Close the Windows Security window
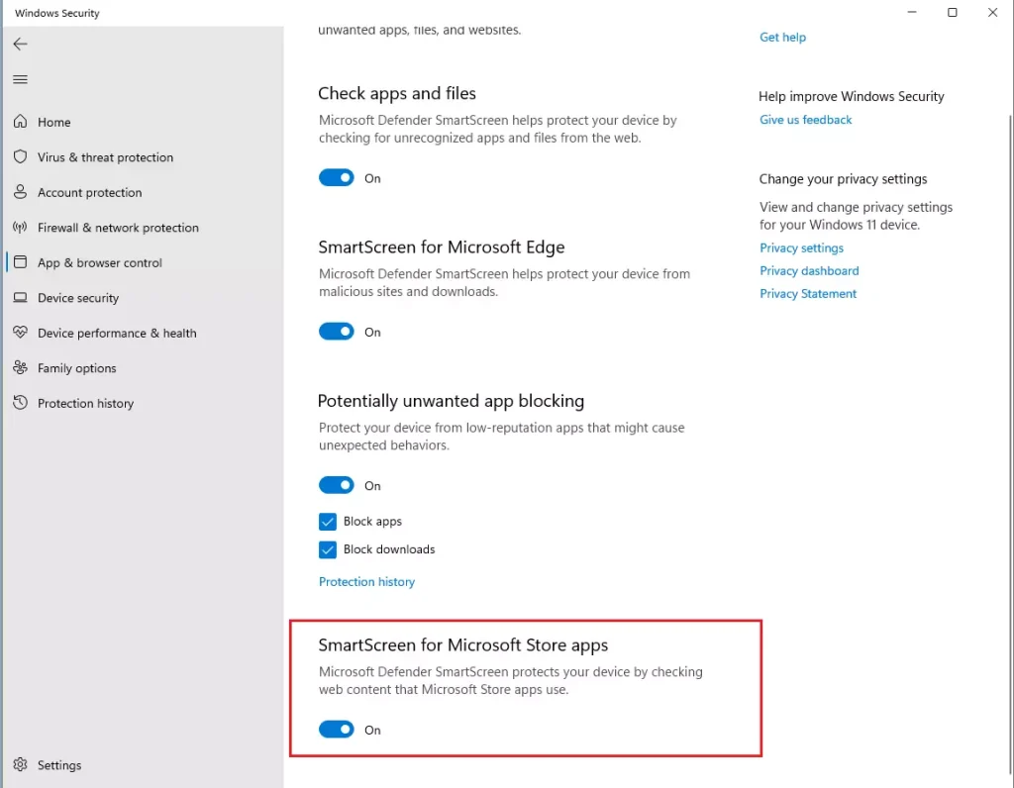Screen dimensions: 1014x788 pos(992,12)
